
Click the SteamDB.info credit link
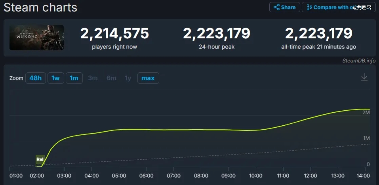(x=359, y=61)
